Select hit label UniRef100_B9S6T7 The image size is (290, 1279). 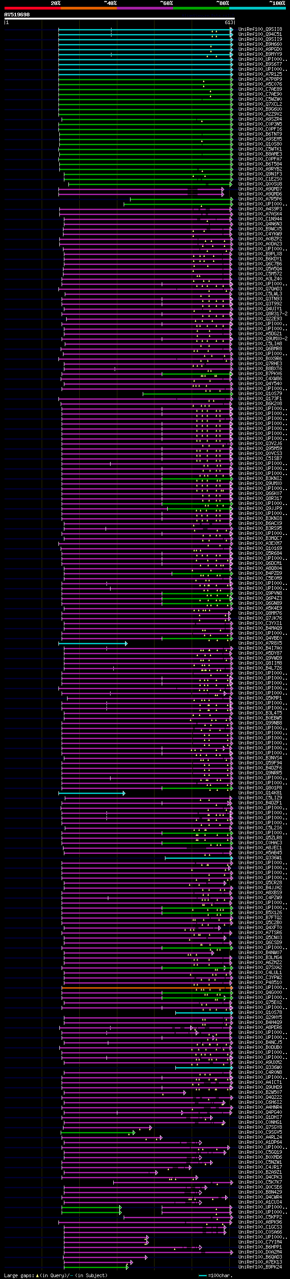260,64
